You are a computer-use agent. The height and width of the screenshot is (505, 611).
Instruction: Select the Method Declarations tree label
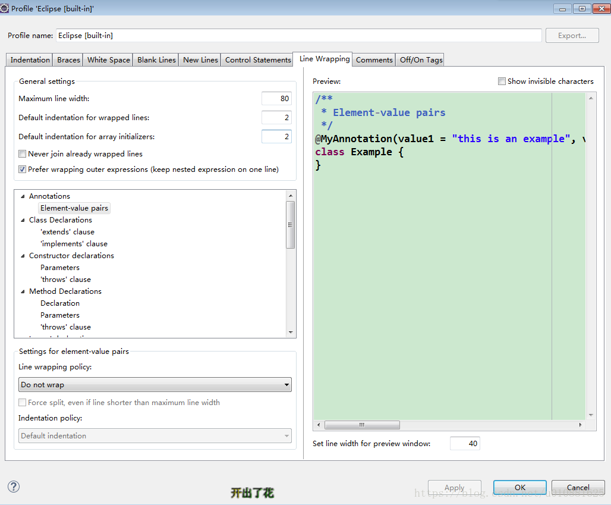tap(65, 291)
